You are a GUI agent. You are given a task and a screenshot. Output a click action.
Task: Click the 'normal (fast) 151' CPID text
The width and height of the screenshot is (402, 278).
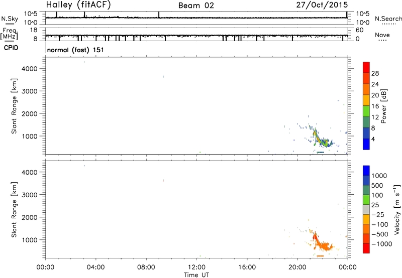click(x=76, y=50)
